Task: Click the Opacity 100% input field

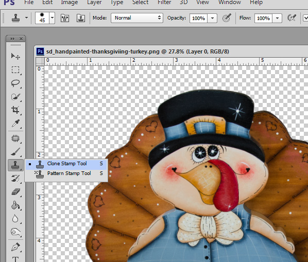Action: pos(198,18)
